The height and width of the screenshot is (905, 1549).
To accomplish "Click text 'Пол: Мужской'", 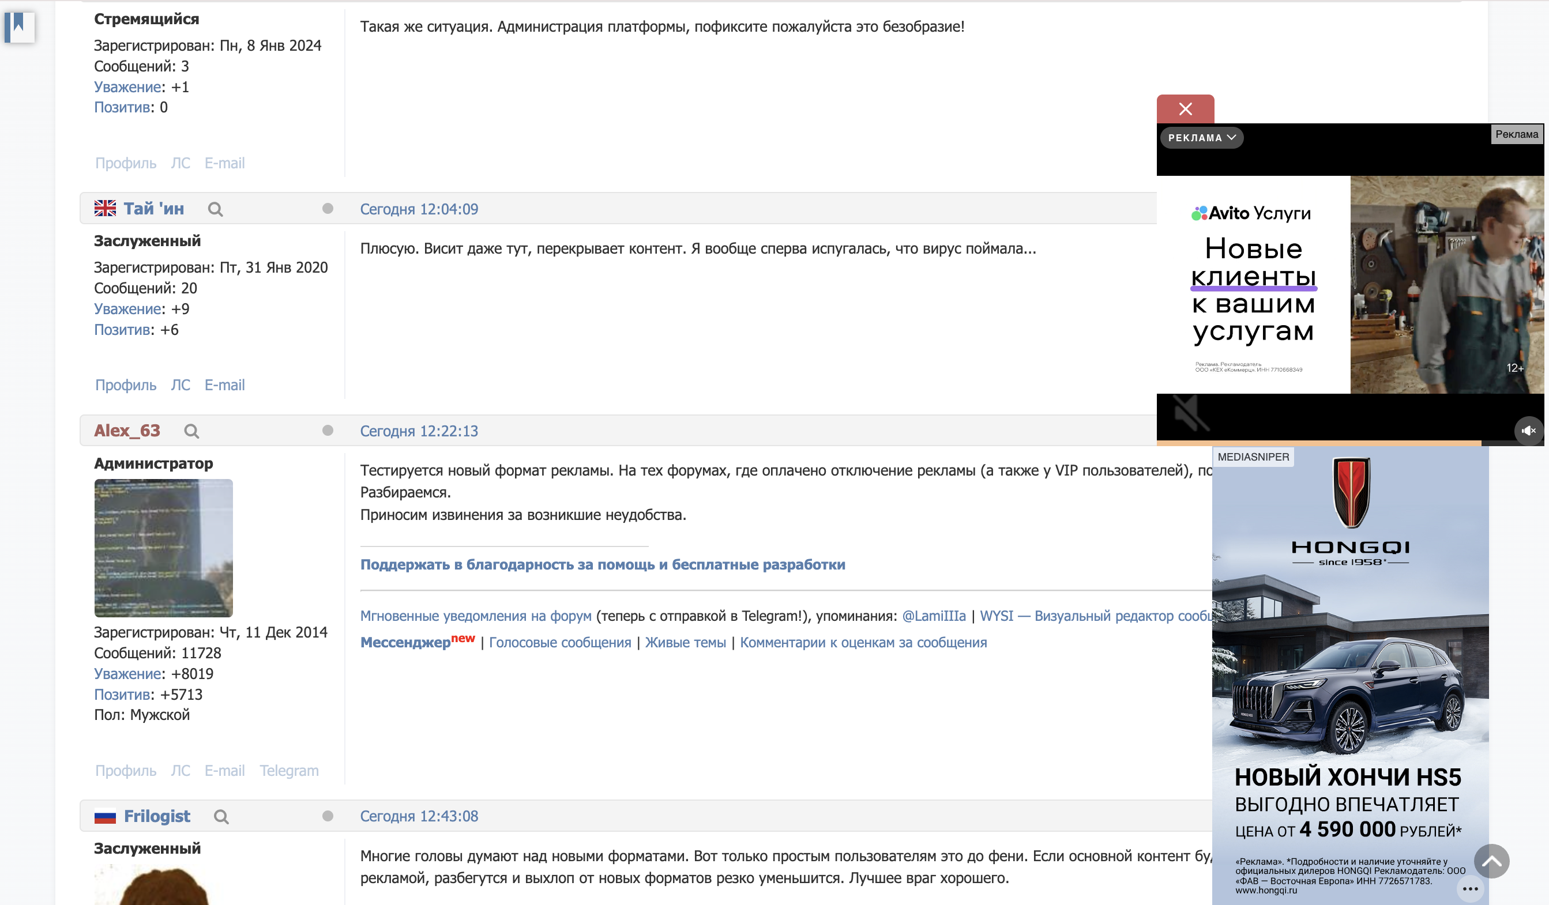I will 142,715.
